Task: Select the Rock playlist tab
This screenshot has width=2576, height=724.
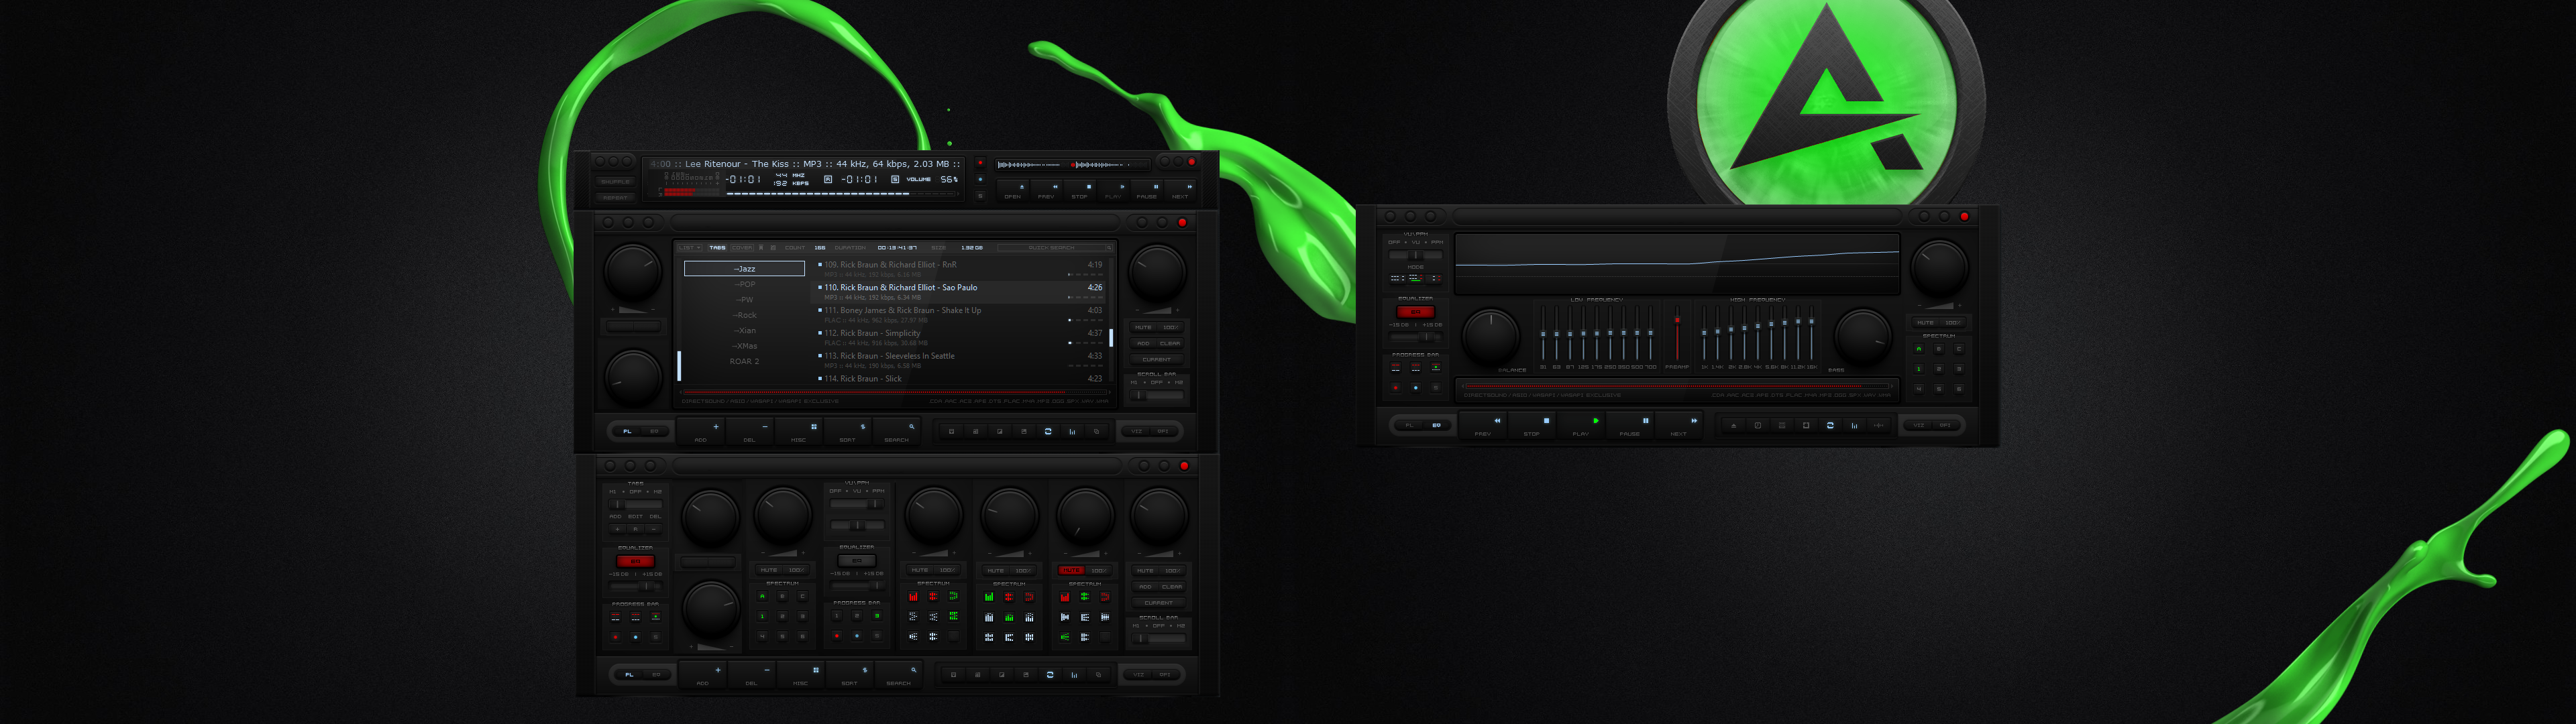Action: tap(745, 315)
